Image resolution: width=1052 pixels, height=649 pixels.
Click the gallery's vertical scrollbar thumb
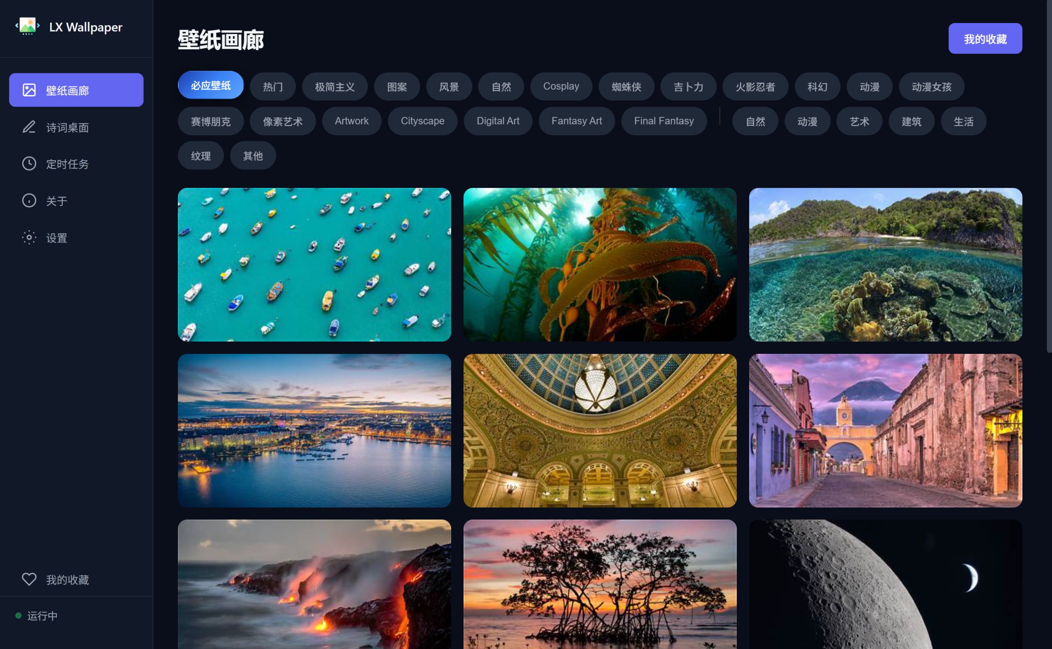[x=1049, y=176]
